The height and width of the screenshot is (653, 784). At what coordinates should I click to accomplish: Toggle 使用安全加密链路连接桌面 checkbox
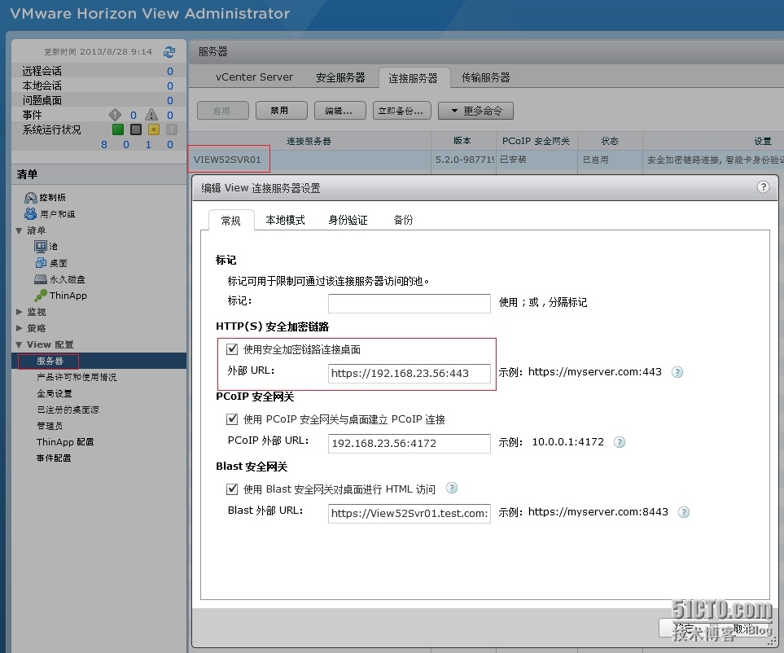click(x=232, y=349)
